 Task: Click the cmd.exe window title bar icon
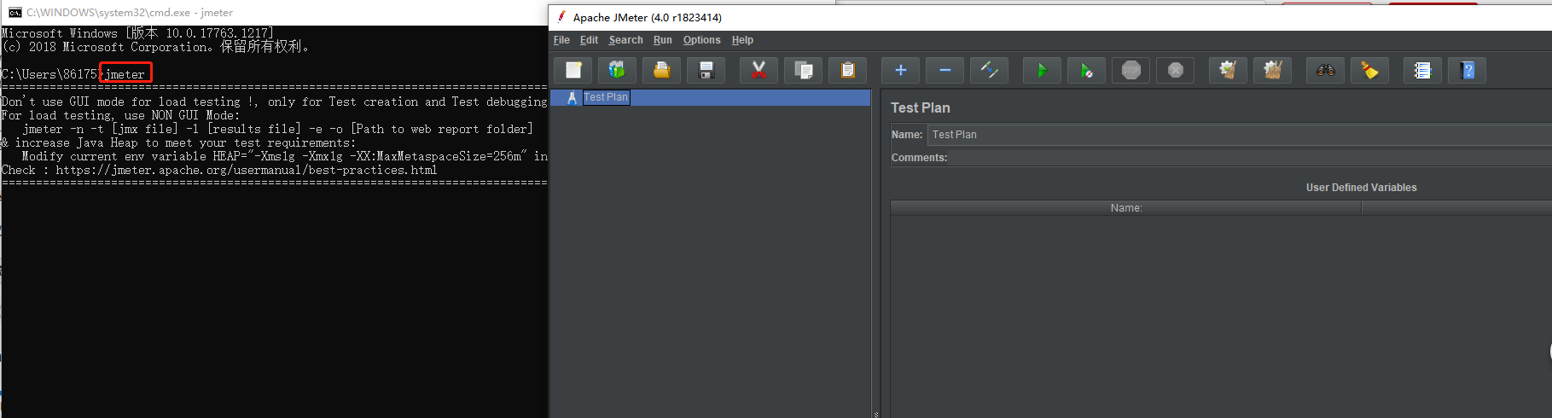15,13
